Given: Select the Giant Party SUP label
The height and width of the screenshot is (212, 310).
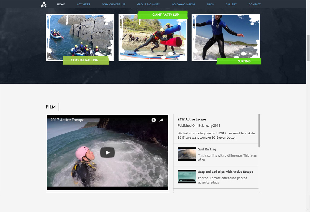Looking at the screenshot, I should tap(163, 15).
